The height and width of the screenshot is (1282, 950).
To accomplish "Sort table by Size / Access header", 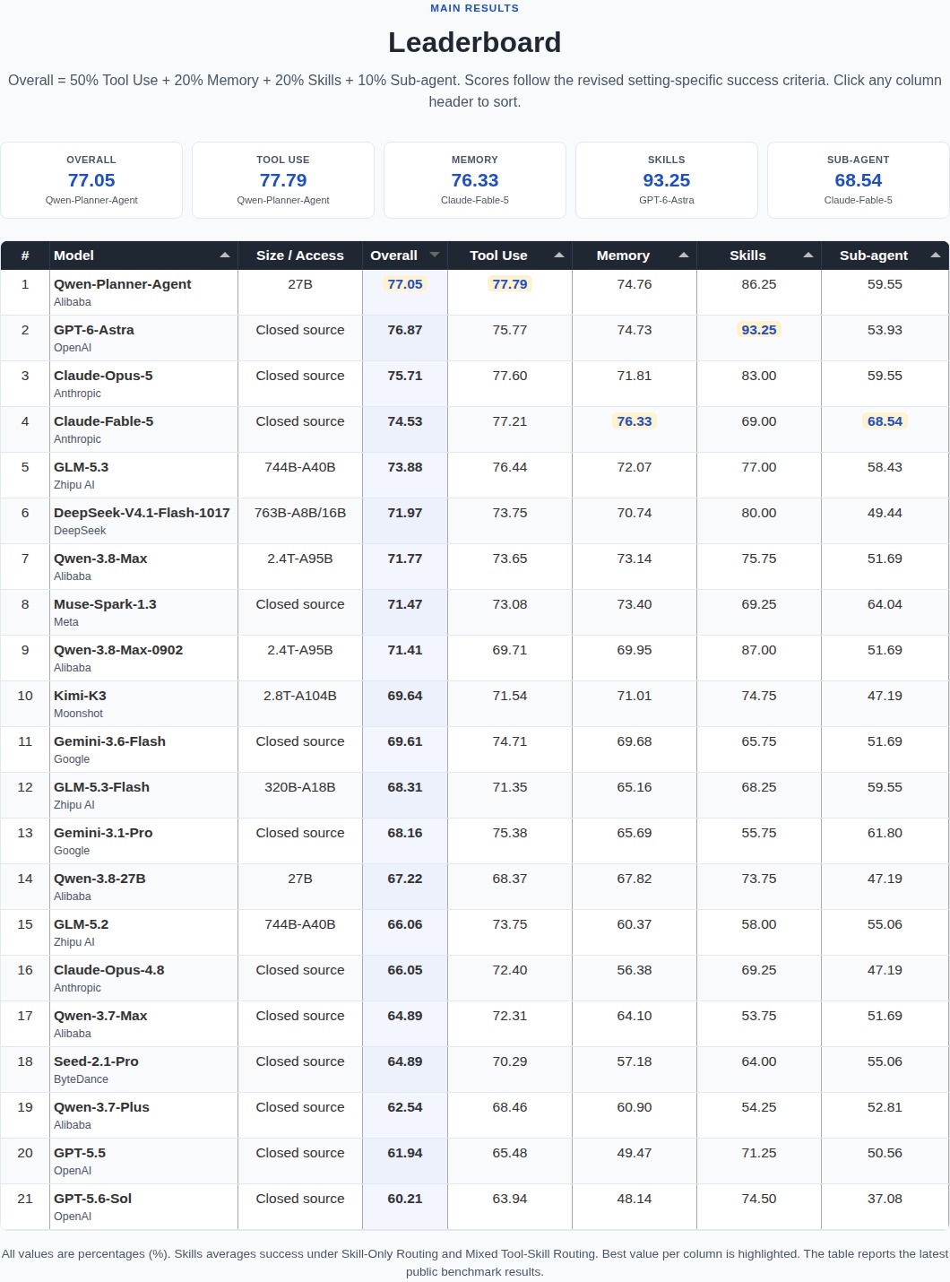I will pyautogui.click(x=300, y=256).
